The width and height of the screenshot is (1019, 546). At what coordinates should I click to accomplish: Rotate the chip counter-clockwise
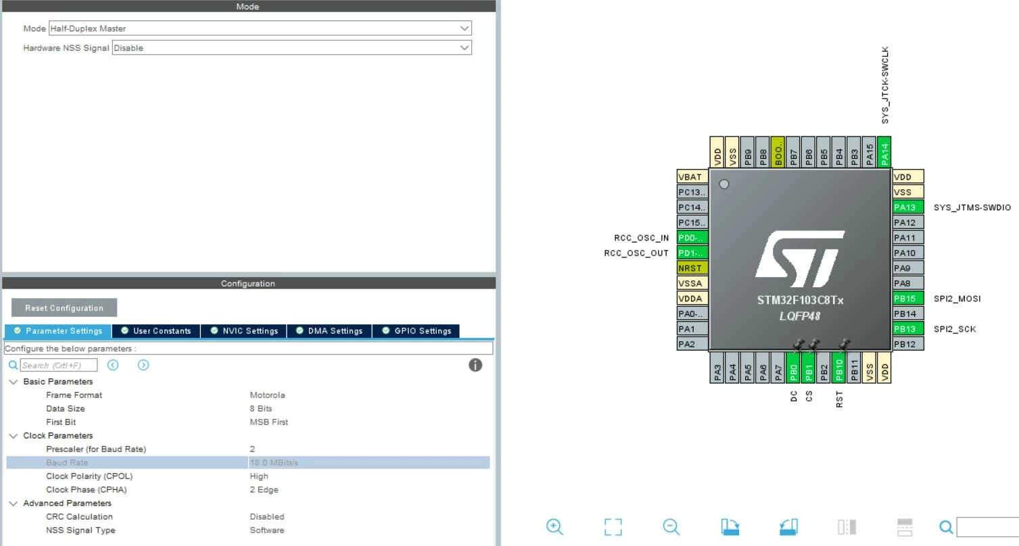[788, 527]
